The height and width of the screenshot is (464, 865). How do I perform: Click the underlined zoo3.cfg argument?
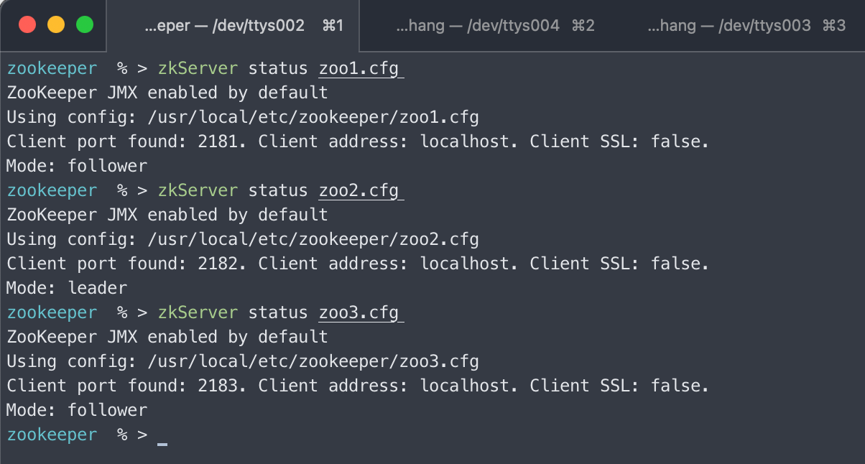pos(359,313)
